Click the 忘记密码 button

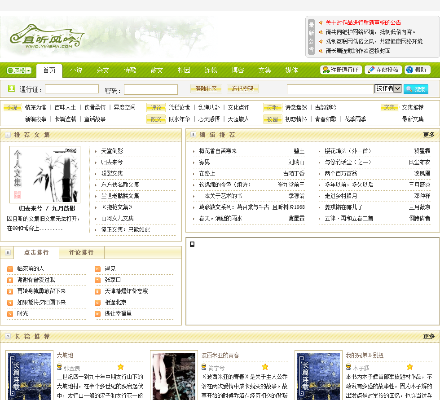[x=242, y=89]
